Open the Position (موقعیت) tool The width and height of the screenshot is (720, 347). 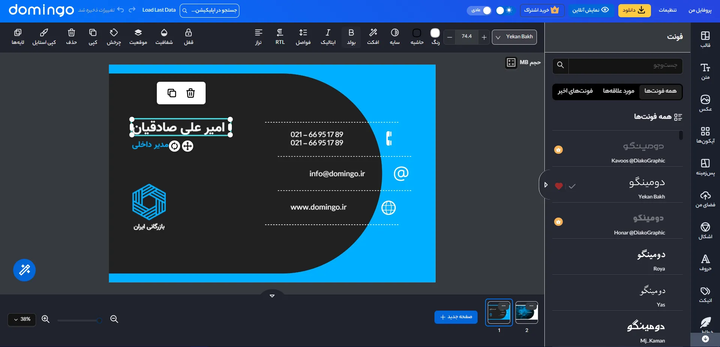tap(138, 37)
